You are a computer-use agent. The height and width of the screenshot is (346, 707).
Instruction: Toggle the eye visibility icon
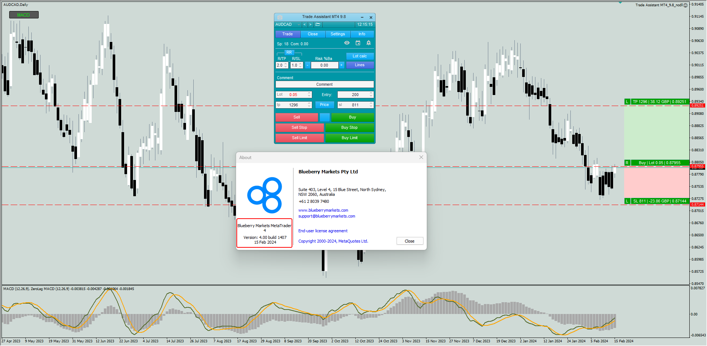point(347,43)
